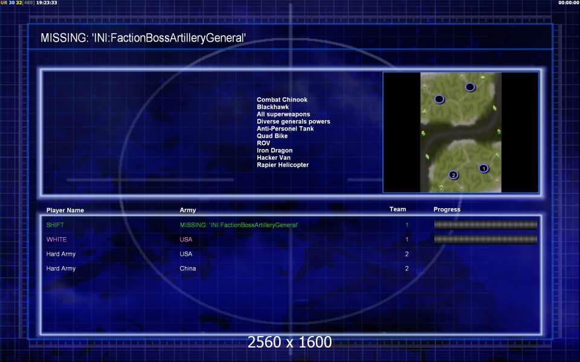Click the USA army in WHITE's row

tap(185, 240)
